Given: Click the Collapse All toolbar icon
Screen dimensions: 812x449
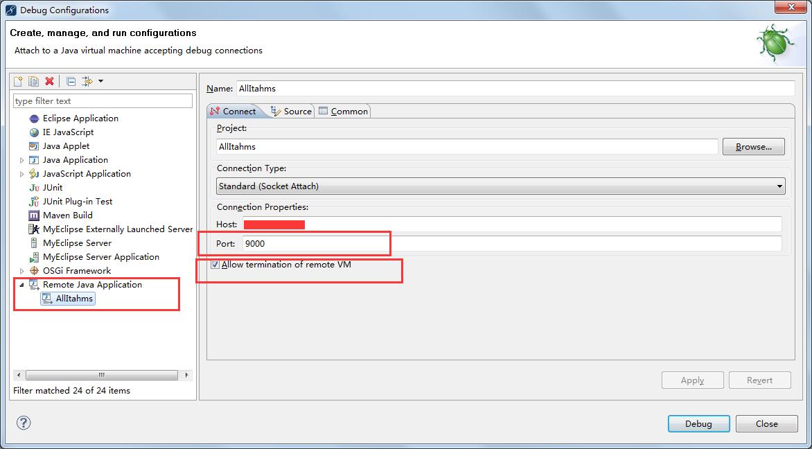Looking at the screenshot, I should click(x=71, y=81).
